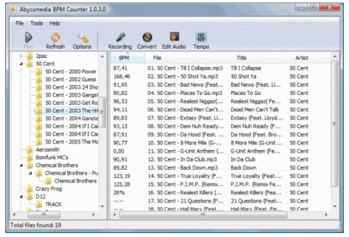Sort by the Title column header
The width and height of the screenshot is (349, 237).
[257, 58]
